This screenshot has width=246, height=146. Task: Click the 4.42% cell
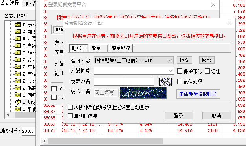(x=146, y=130)
